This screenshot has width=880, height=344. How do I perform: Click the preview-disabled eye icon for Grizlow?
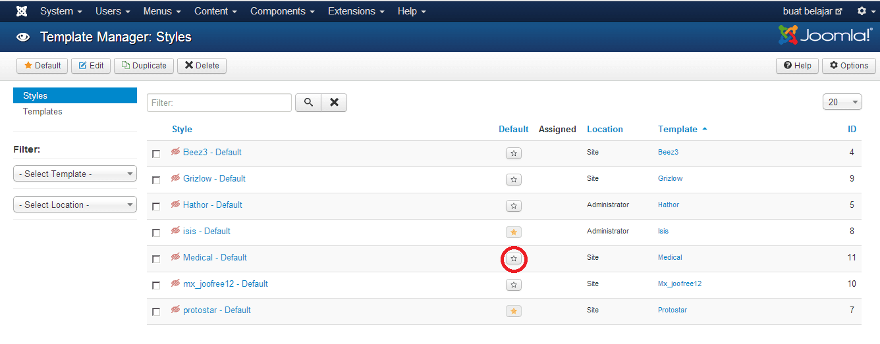(175, 178)
